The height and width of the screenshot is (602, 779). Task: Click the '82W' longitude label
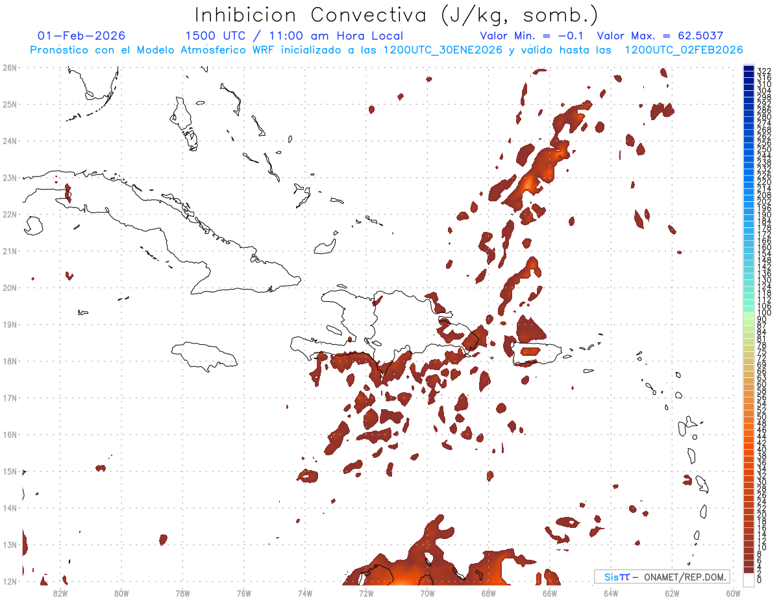point(60,592)
